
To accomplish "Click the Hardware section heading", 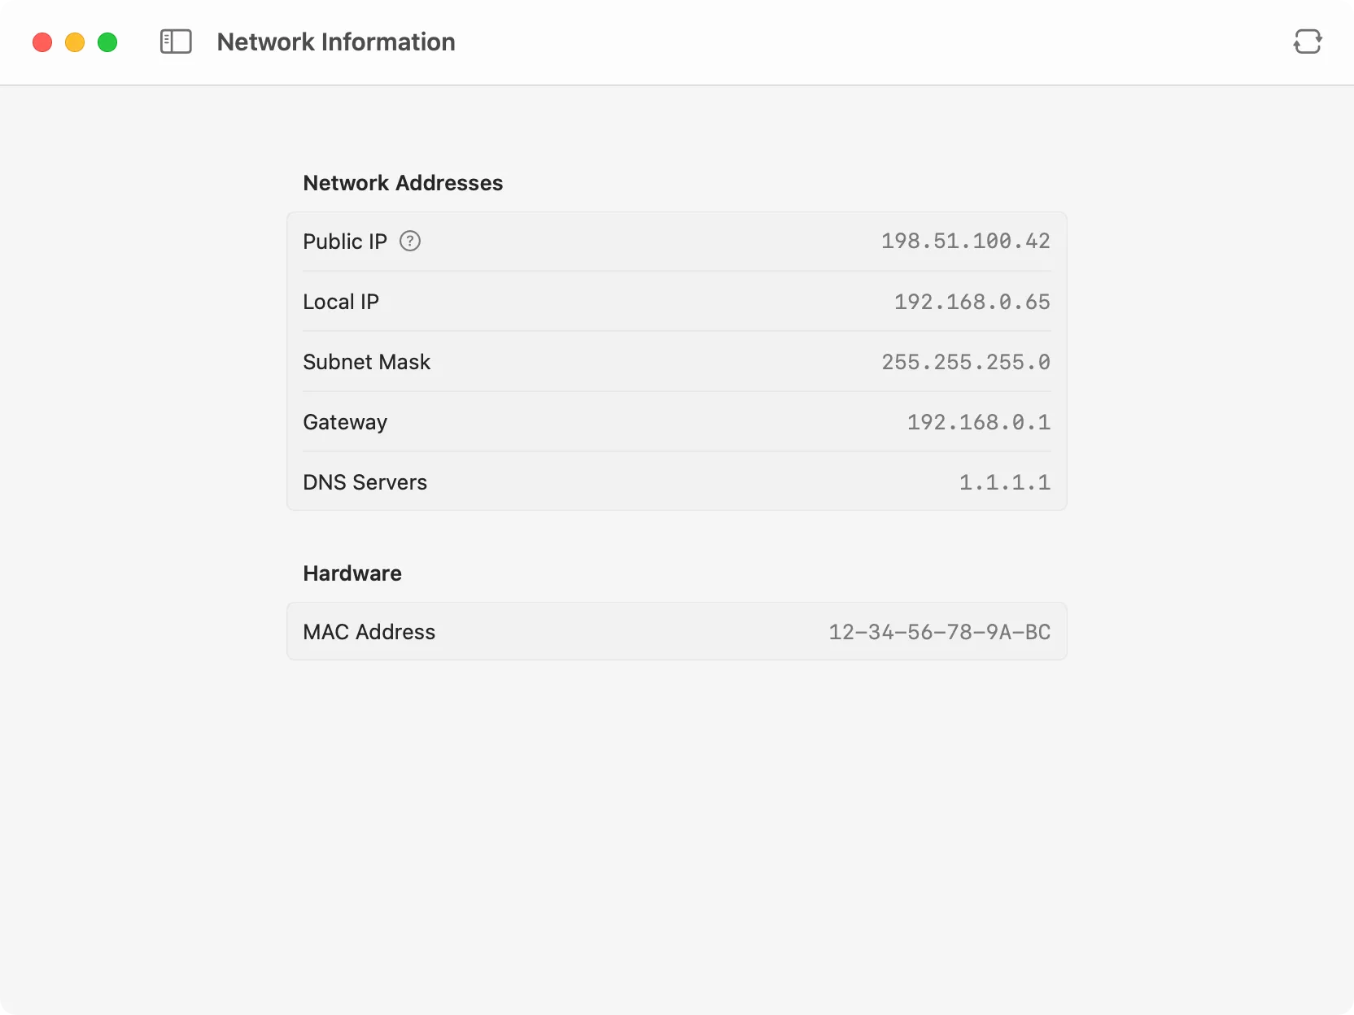I will tap(352, 573).
